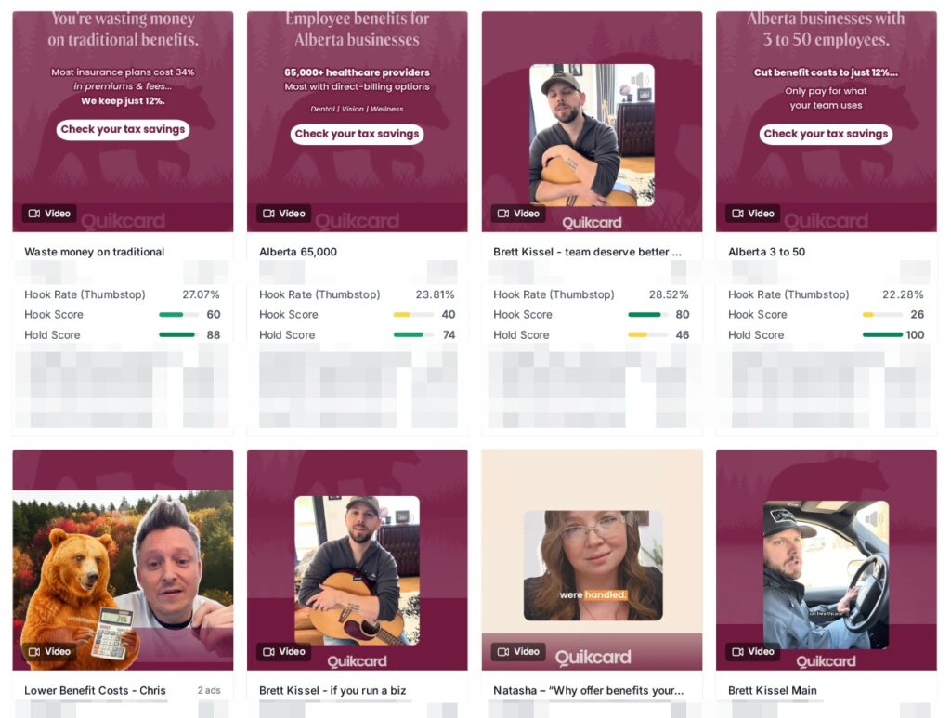Click Video badge on Brett Kissel Main thumbnail

(752, 651)
